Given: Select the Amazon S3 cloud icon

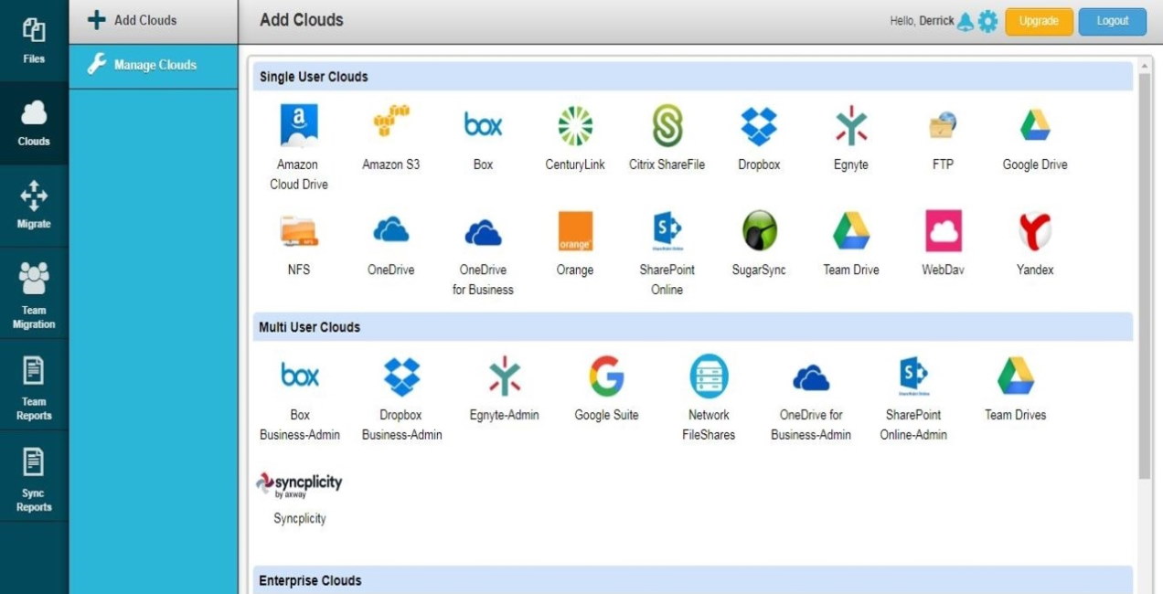Looking at the screenshot, I should click(390, 125).
